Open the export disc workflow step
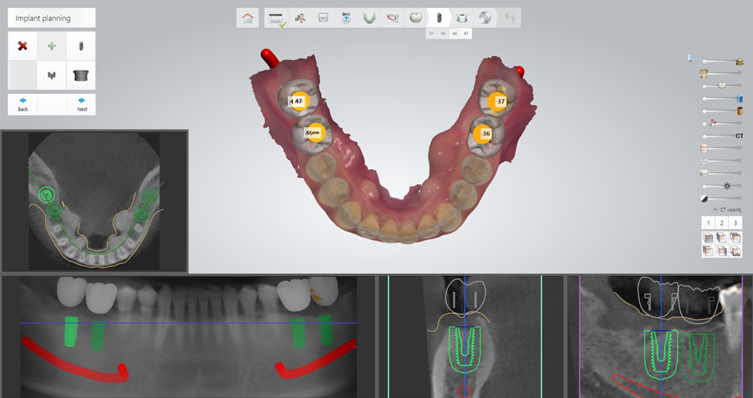 pyautogui.click(x=485, y=17)
